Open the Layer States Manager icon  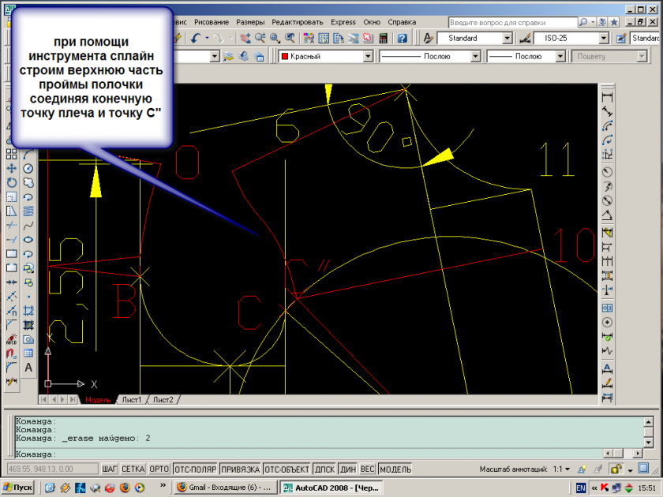[x=259, y=56]
